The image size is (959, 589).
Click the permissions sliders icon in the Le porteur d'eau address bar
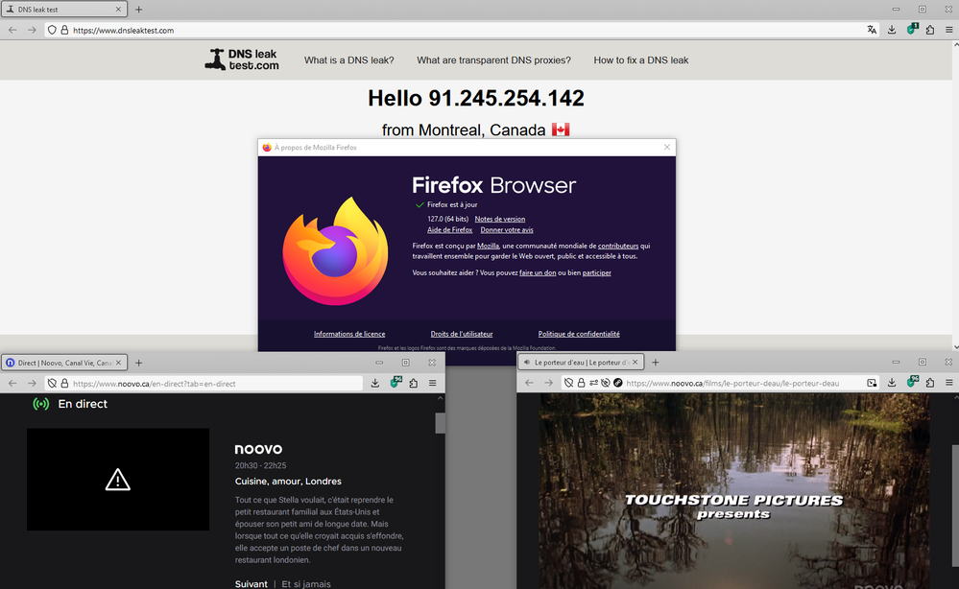pos(593,383)
